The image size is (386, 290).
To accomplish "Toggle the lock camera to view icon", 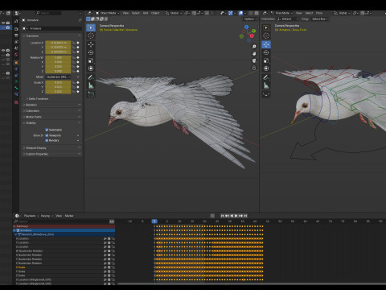I will coord(254,68).
